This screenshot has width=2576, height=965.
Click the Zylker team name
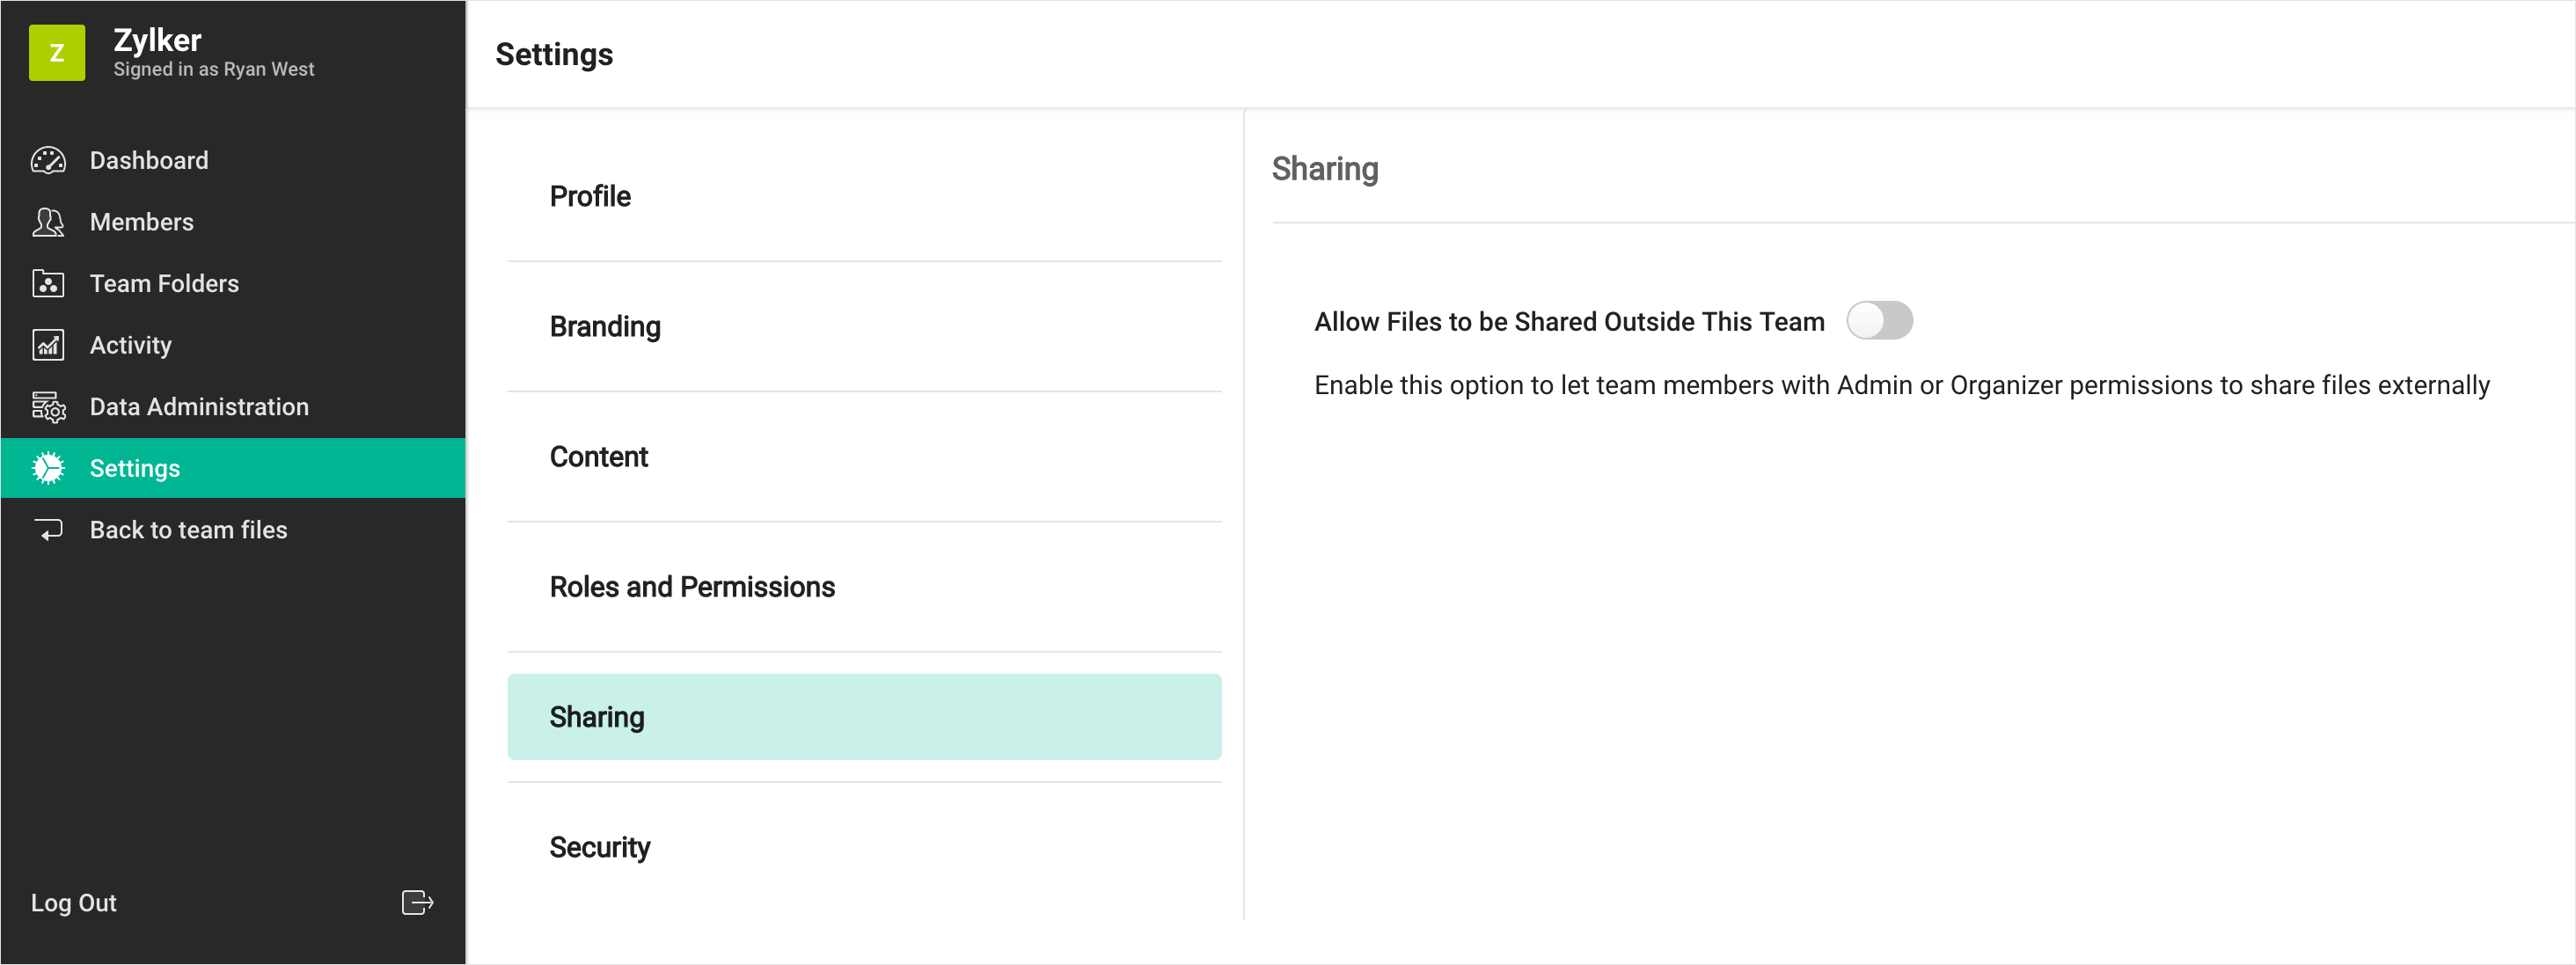(x=157, y=40)
